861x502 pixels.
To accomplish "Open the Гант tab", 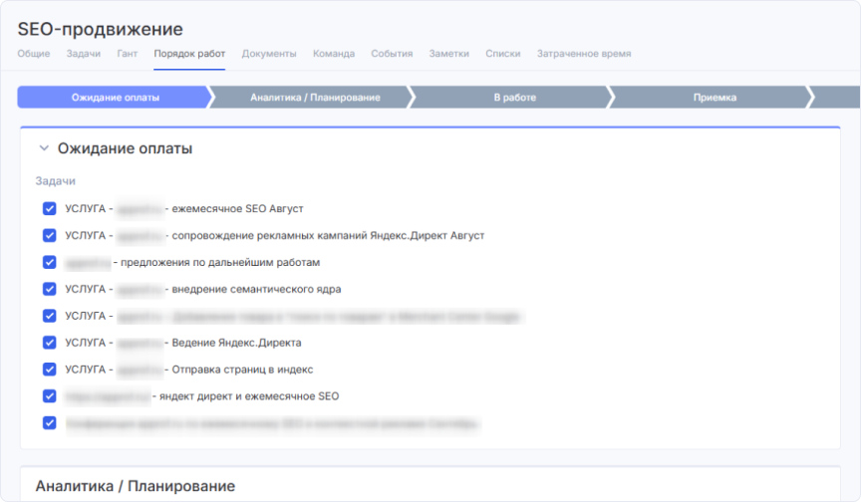I will pos(128,54).
